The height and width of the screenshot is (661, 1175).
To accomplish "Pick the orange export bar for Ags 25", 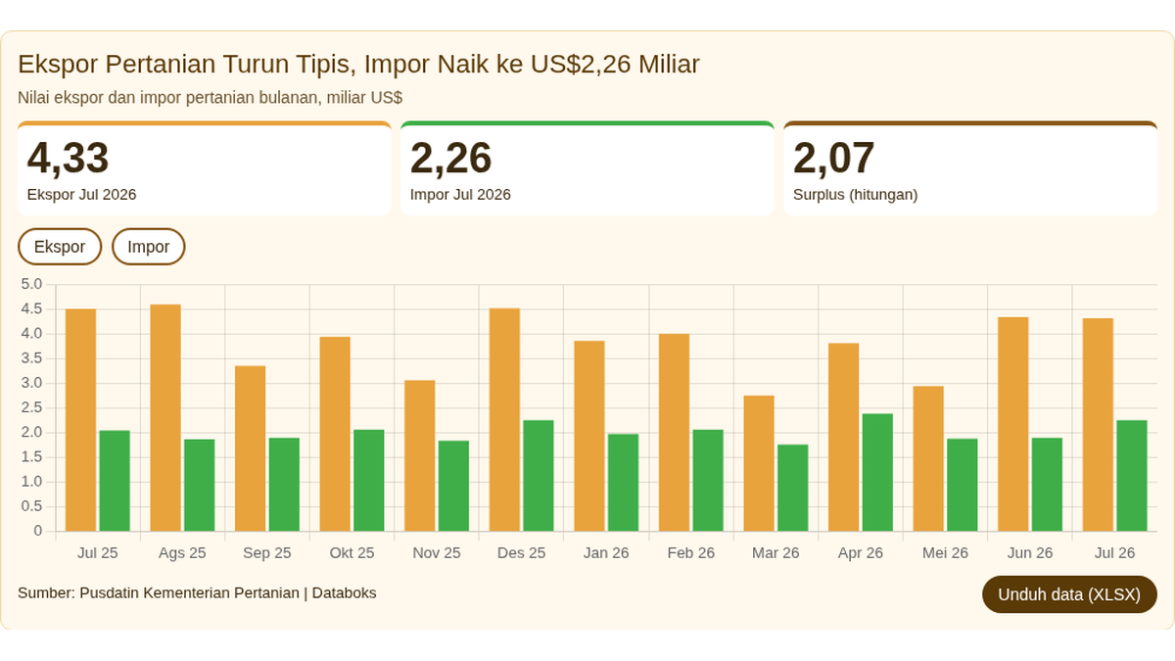I will pyautogui.click(x=165, y=418).
